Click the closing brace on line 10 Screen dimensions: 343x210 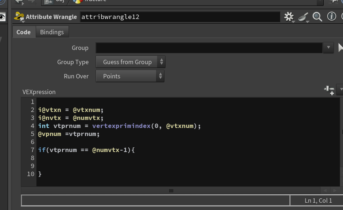click(40, 174)
